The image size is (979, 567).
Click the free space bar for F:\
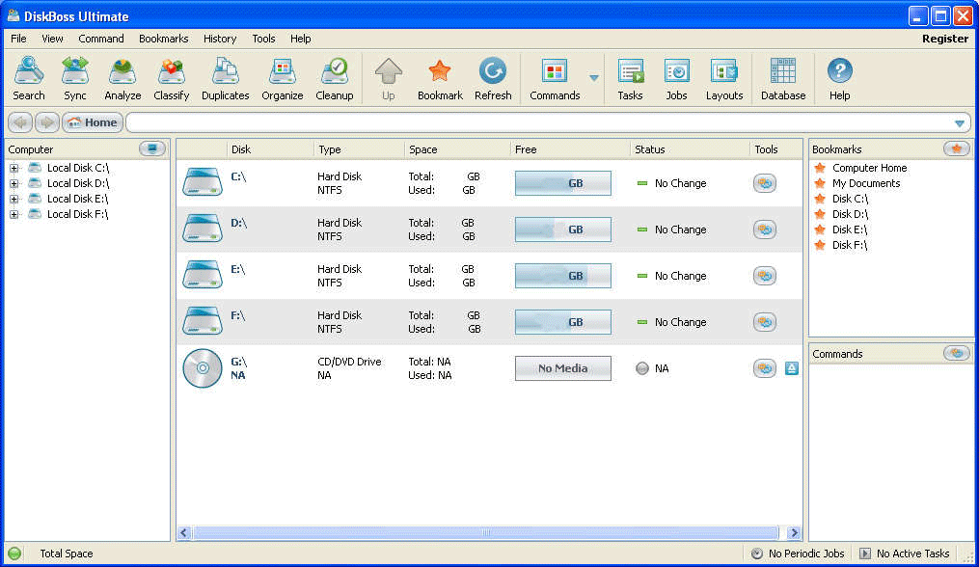click(562, 322)
